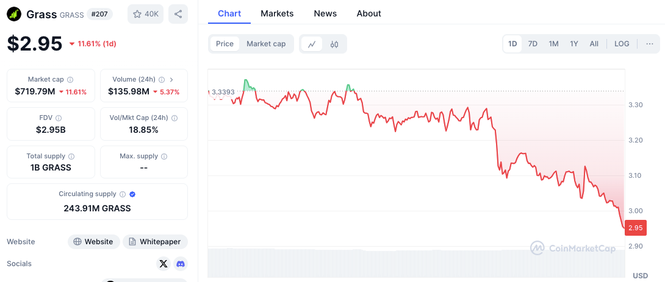Select the 7D time range
Screen dimensions: 665x282
(533, 44)
